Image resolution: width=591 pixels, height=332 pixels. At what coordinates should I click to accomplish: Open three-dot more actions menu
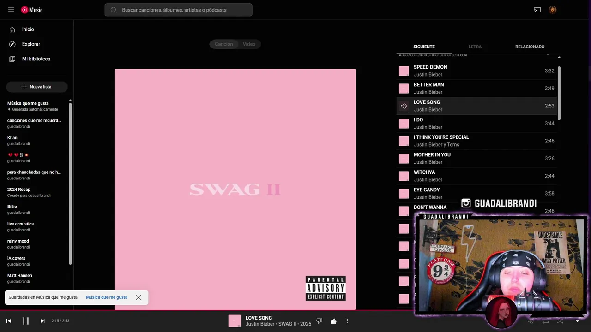coord(347,321)
